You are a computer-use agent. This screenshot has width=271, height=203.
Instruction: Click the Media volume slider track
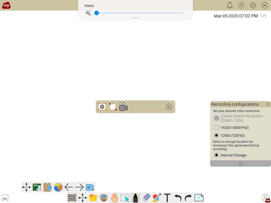coord(139,13)
